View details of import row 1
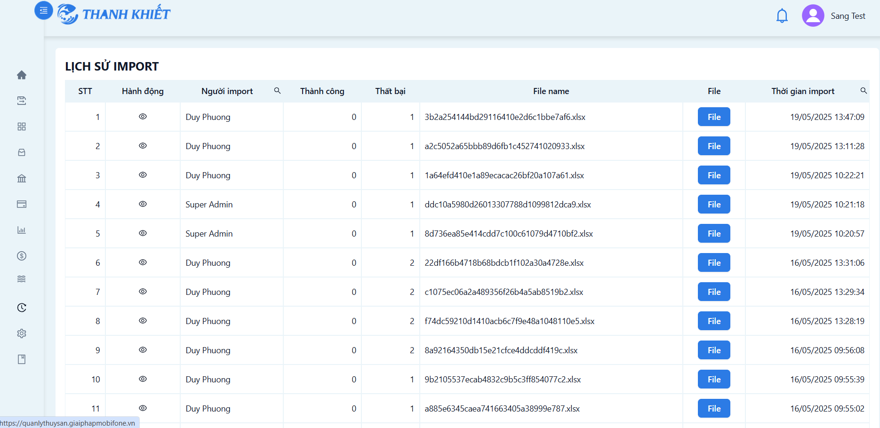880x428 pixels. coord(143,117)
